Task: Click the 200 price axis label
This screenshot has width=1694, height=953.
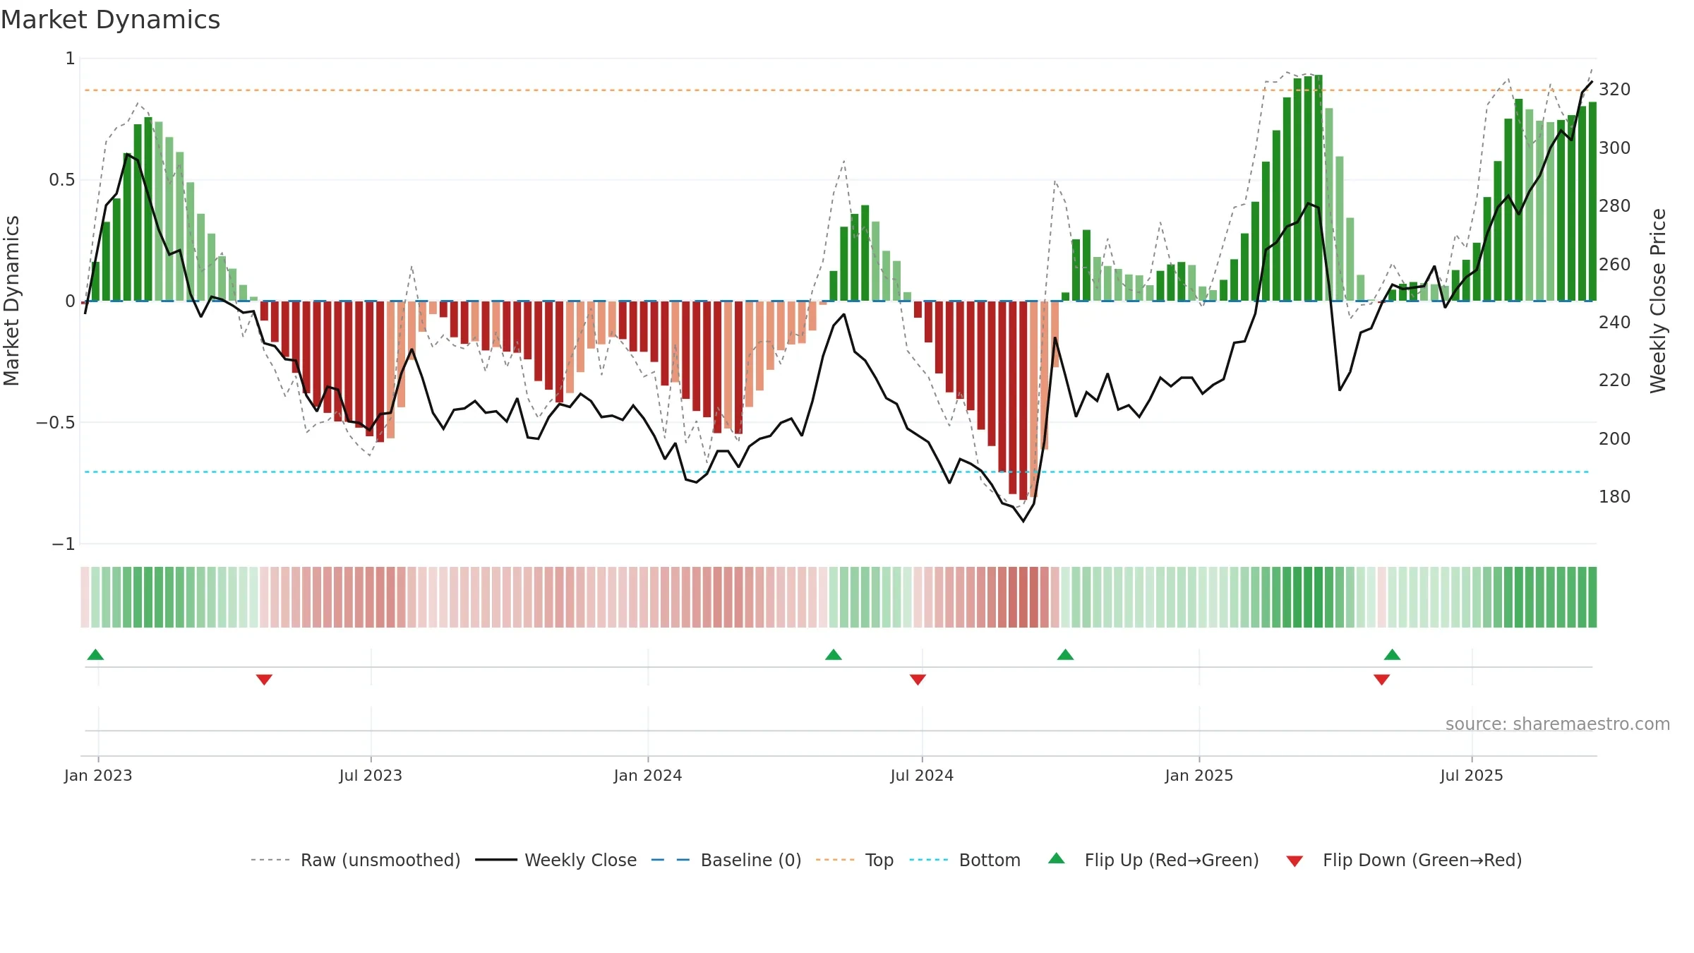Action: click(1615, 439)
